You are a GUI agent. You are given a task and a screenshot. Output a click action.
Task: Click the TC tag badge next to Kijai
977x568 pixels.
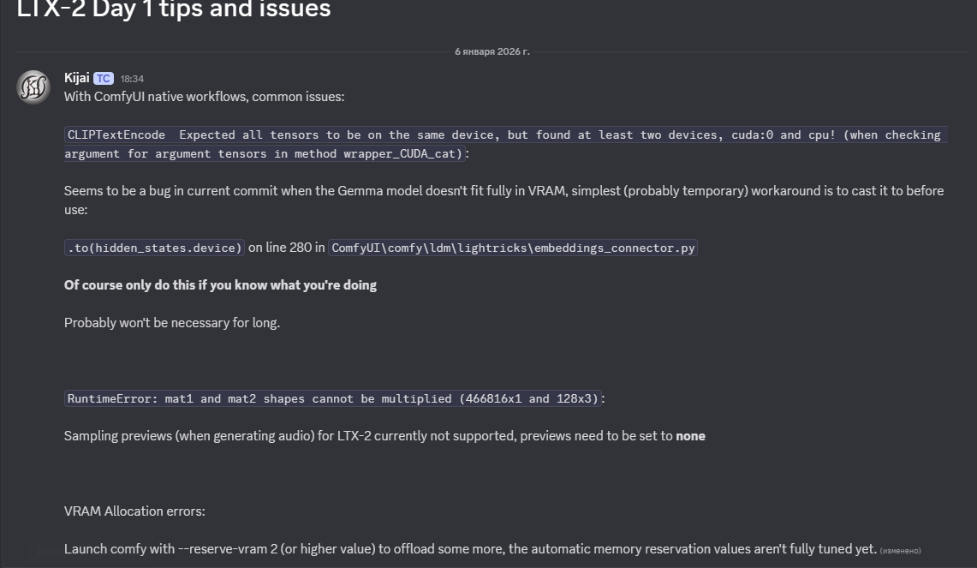[103, 78]
